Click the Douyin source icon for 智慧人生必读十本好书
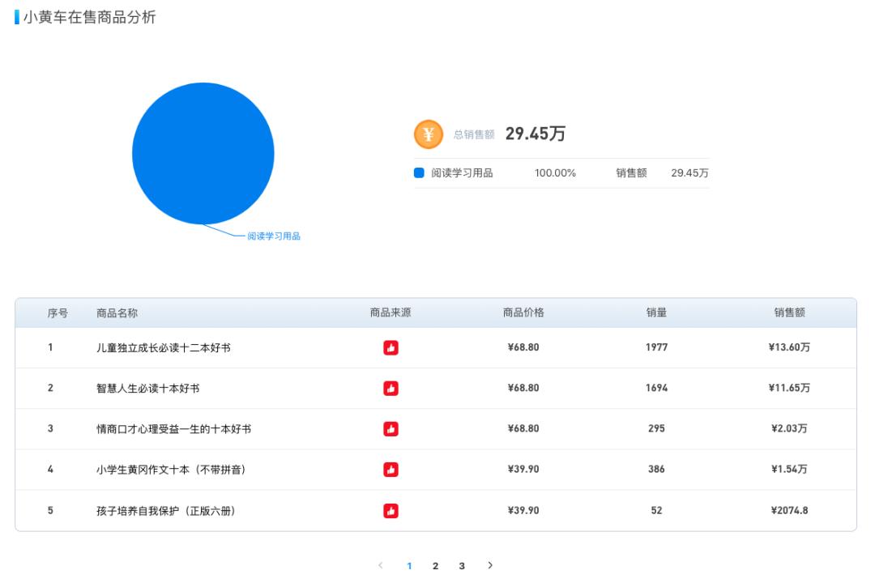Viewport: 875px width, 587px height. [x=390, y=388]
